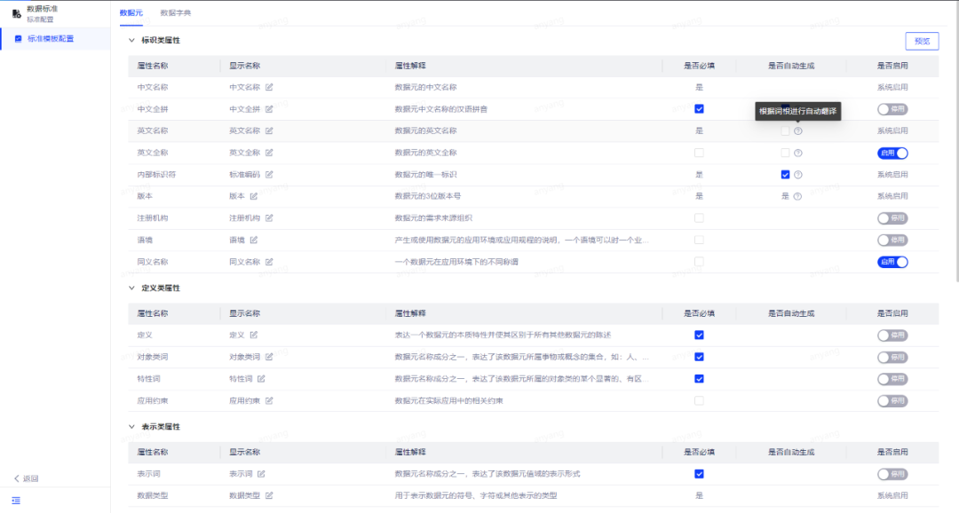Image resolution: width=959 pixels, height=513 pixels.
Task: Switch to the 数据元 tab
Action: click(131, 12)
